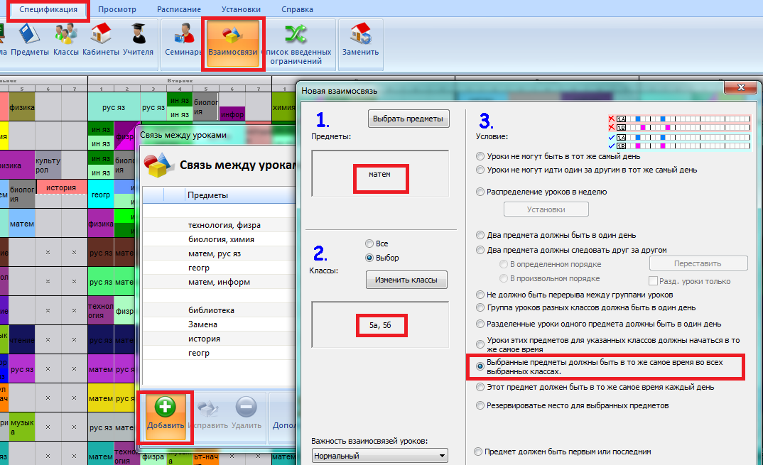This screenshot has height=465, width=763.
Task: Select the pink история lesson cell
Action: pos(61,187)
